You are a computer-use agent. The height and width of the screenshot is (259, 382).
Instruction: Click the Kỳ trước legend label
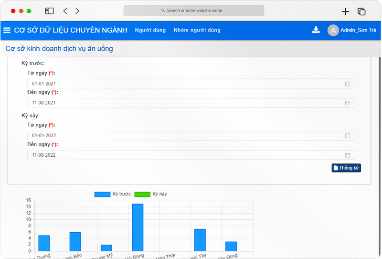coord(122,194)
